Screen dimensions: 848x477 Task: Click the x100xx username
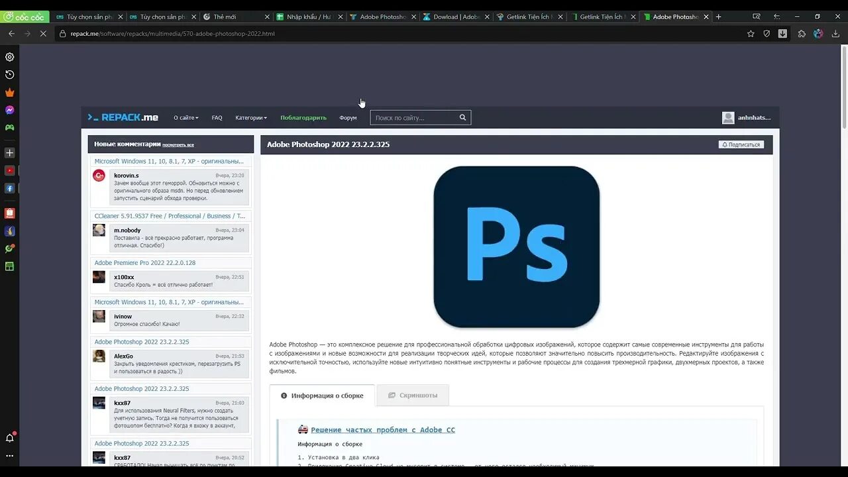tap(124, 278)
